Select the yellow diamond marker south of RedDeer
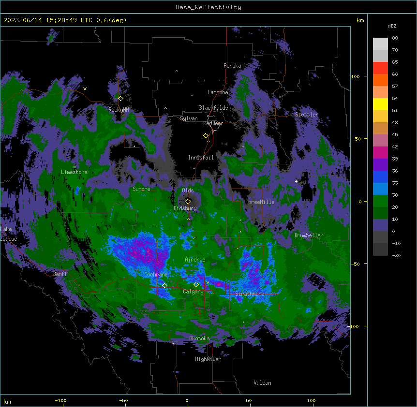 point(206,136)
